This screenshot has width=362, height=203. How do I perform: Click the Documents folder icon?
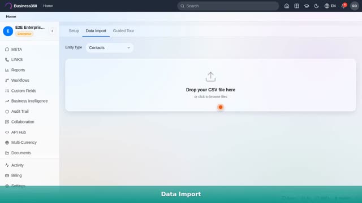coord(7,153)
